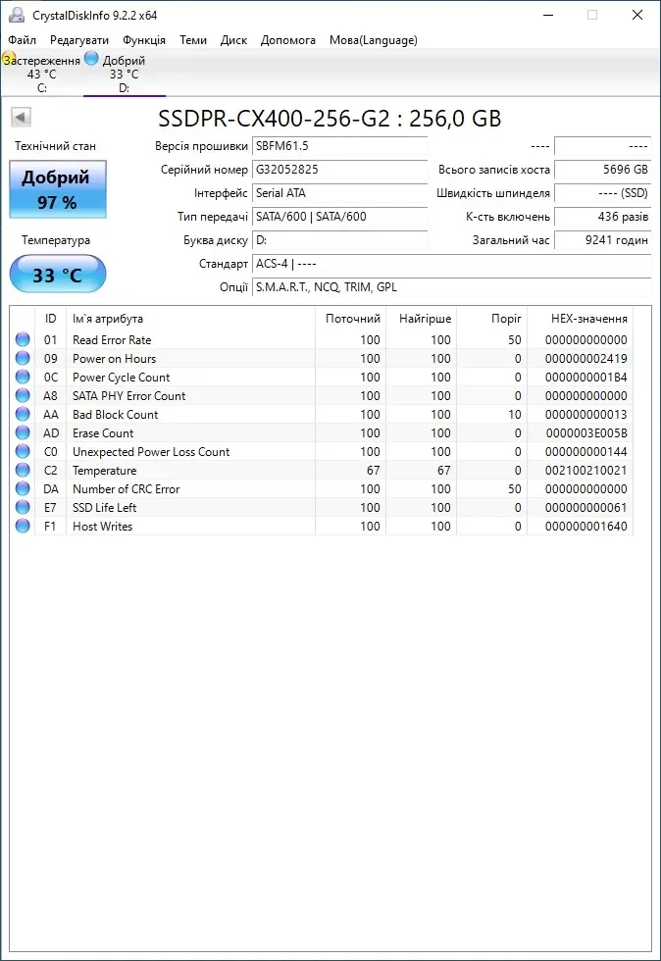Minimize the CrystalDiskInfo window
Image resolution: width=661 pixels, height=961 pixels.
point(548,15)
